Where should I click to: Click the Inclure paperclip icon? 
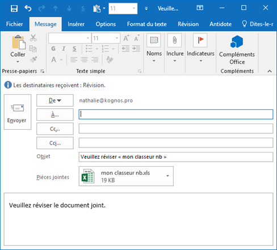point(174,40)
